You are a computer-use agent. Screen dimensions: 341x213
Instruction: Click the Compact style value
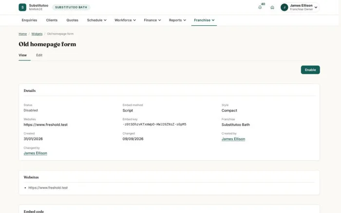click(229, 110)
